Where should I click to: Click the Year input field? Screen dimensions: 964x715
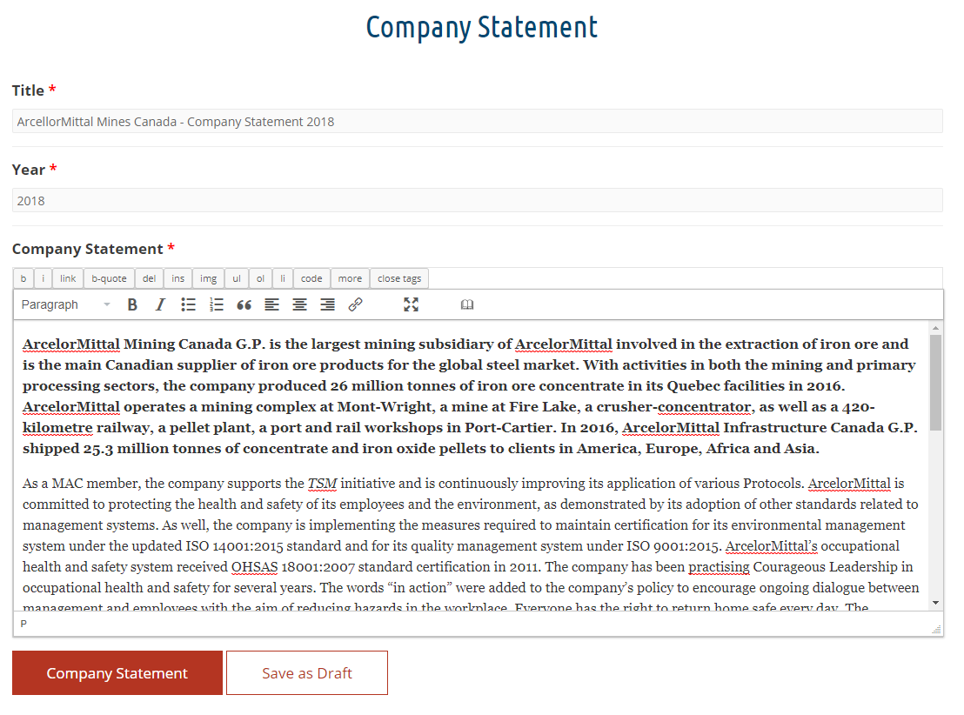click(479, 200)
